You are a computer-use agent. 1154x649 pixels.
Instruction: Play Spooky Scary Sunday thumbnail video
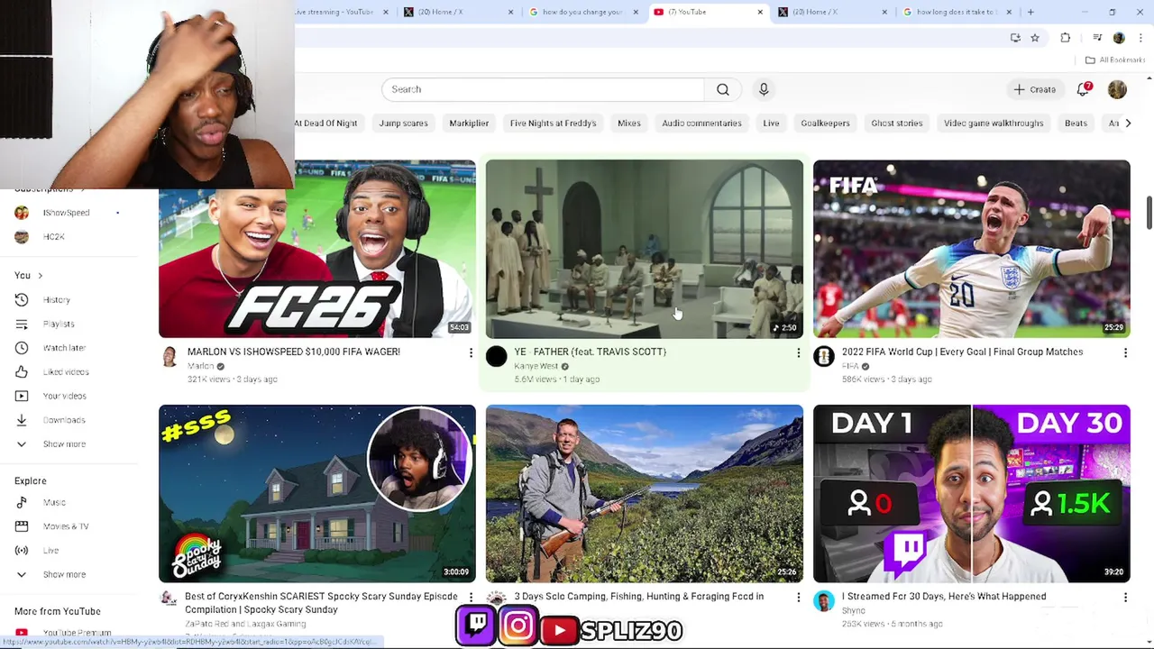coord(317,494)
